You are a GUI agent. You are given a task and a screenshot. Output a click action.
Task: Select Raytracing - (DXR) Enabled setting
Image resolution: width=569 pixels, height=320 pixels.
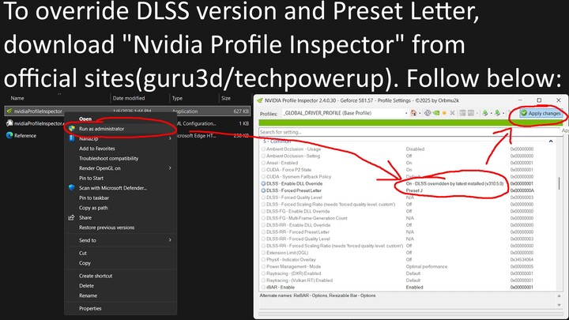[x=293, y=273]
